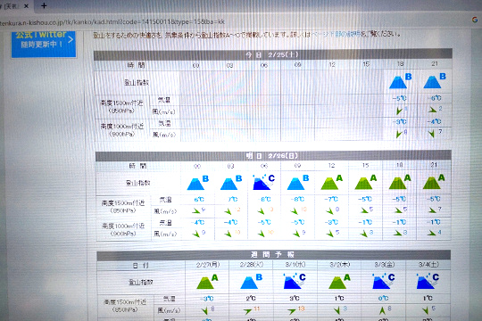Viewport: 482px width, 321px height.
Task: Click the 2/28 Tuesday index B icon
Action: point(251,281)
